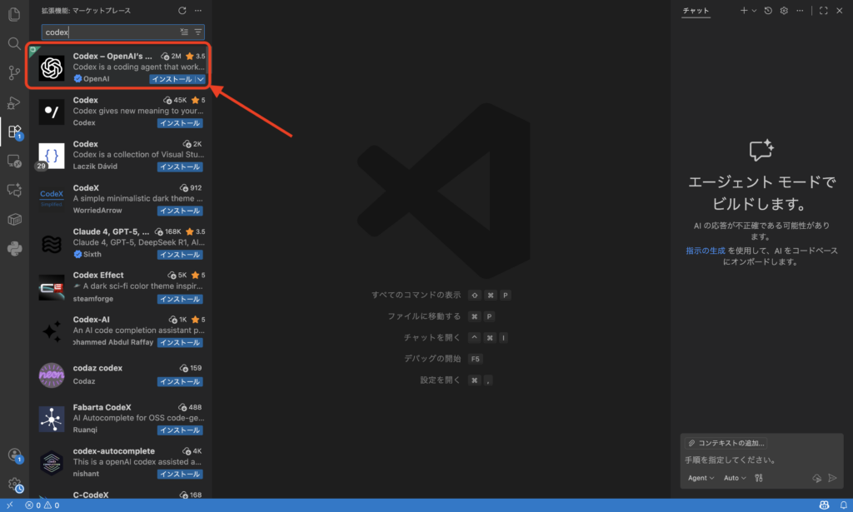Screen dimensions: 853x512
Task: Expand new chat dropdown chevron
Action: tap(754, 11)
